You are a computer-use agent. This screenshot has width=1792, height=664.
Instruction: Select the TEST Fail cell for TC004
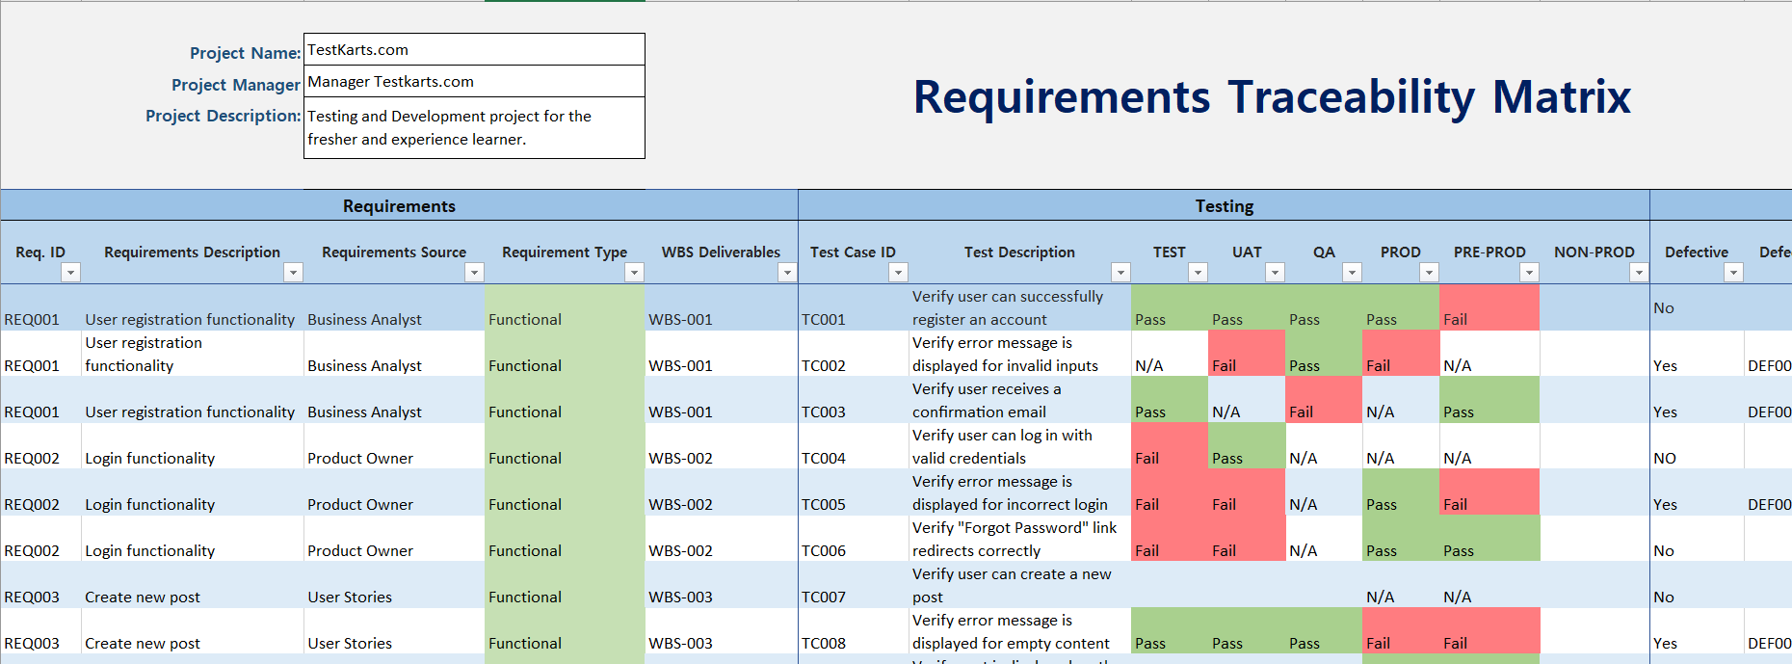point(1170,446)
